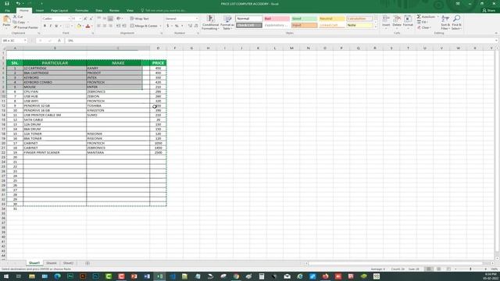
Task: Click the Font Color red A icon
Action: [x=88, y=26]
